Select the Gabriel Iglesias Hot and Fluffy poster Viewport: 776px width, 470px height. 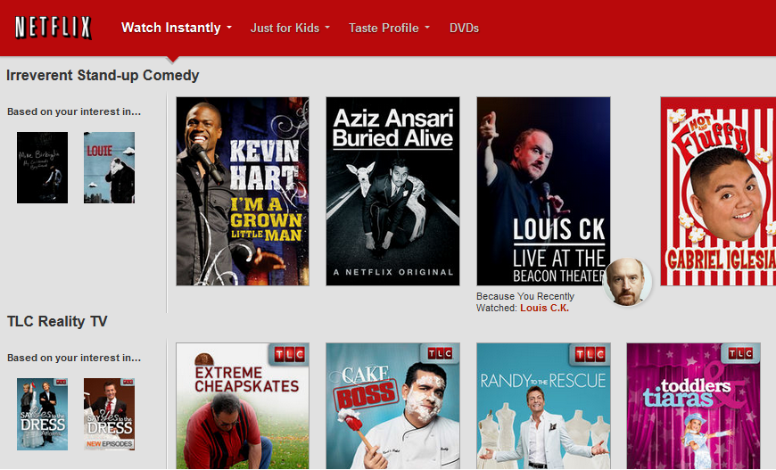(x=717, y=191)
